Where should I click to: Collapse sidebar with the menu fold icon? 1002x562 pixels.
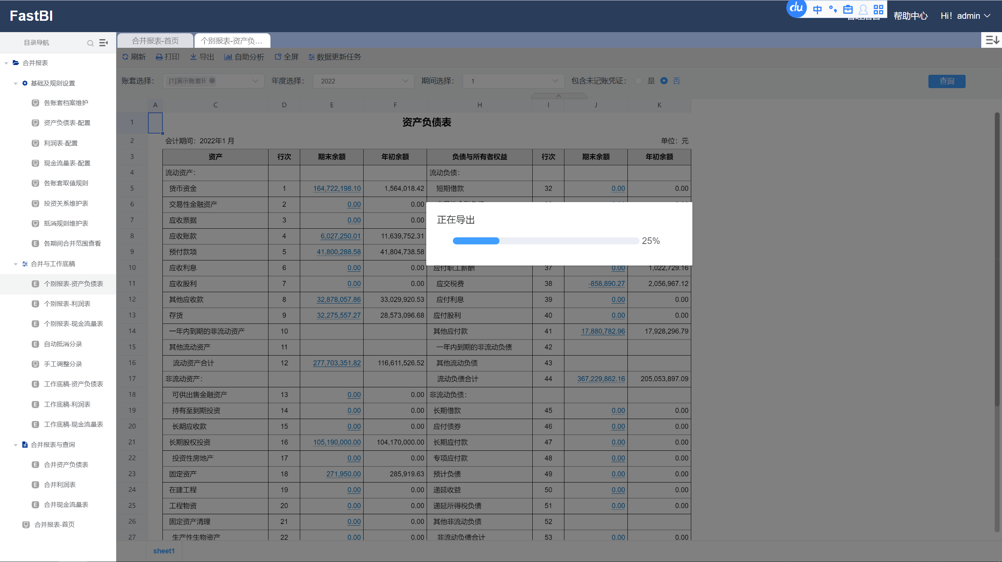click(x=103, y=43)
